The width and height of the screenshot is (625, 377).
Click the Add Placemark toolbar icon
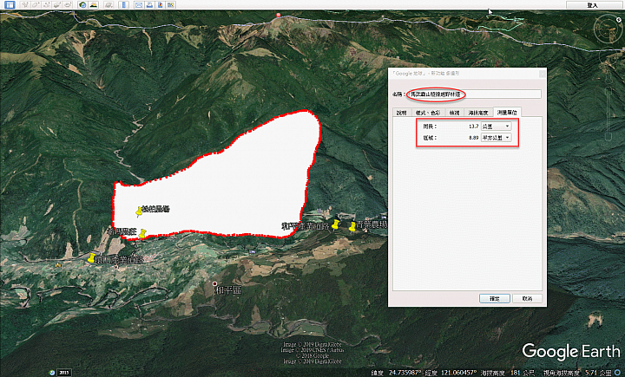[25, 5]
